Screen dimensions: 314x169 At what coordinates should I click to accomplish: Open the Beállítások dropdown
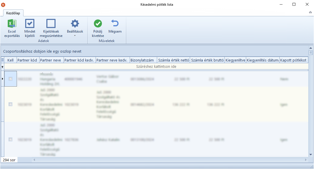point(75,29)
